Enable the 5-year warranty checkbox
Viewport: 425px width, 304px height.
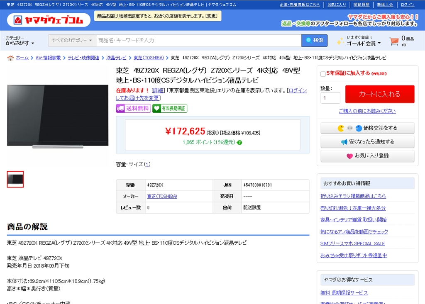point(323,74)
